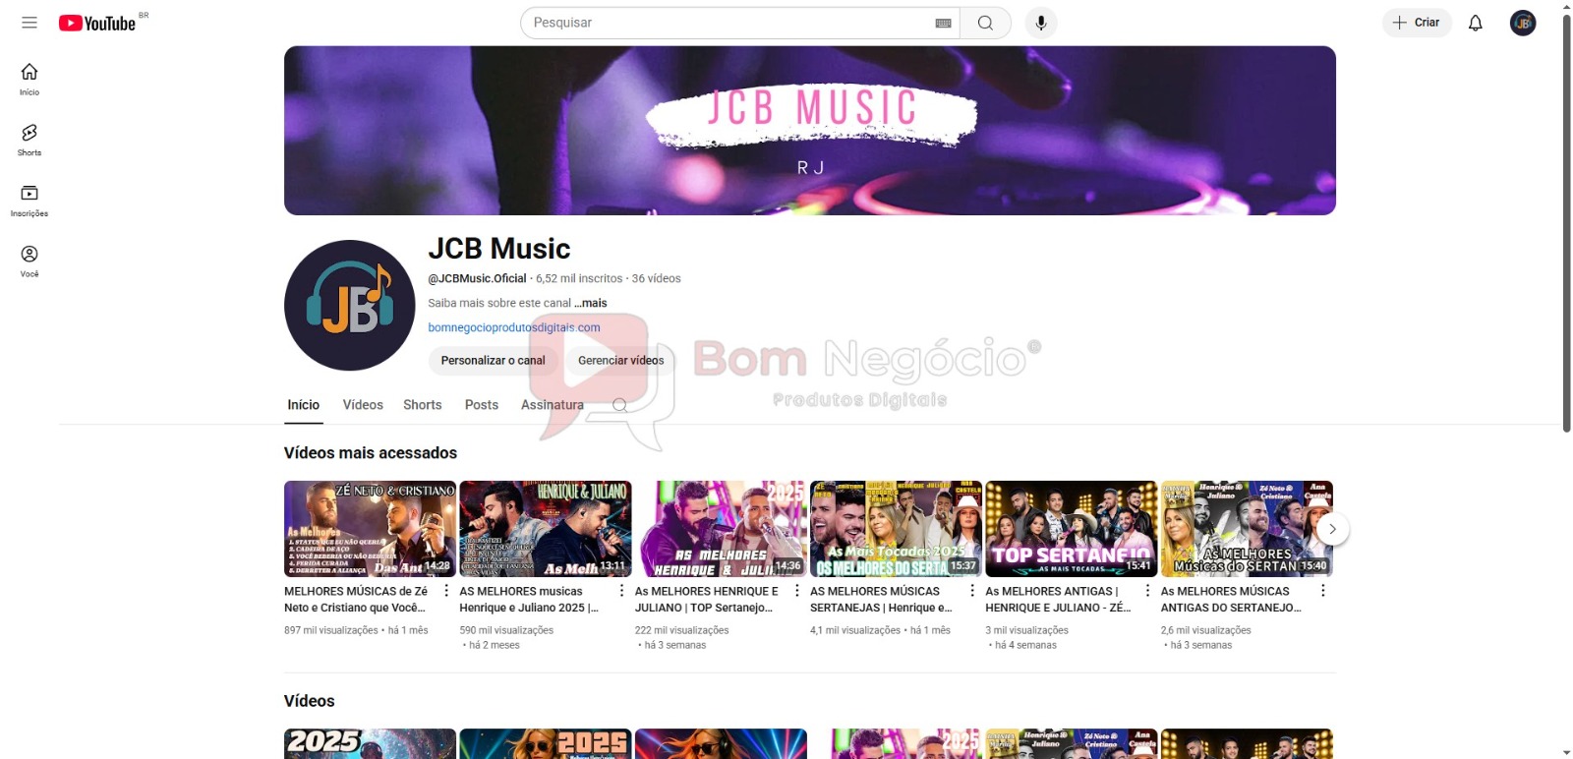Play the Zé Neto & Cristiano thumbnail
Screen dimensions: 1573x759
[x=370, y=529]
